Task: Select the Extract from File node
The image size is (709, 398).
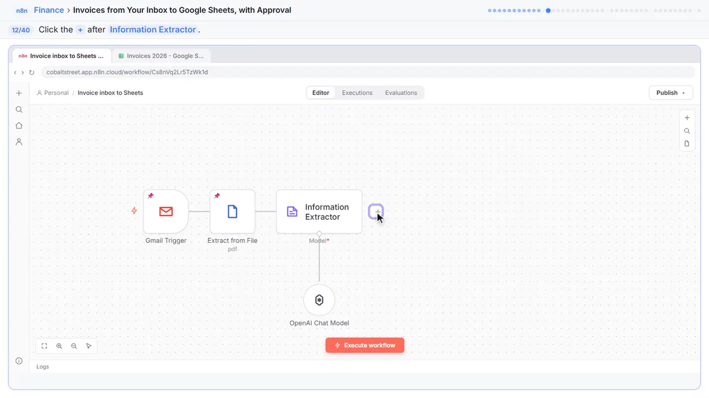Action: [x=233, y=211]
